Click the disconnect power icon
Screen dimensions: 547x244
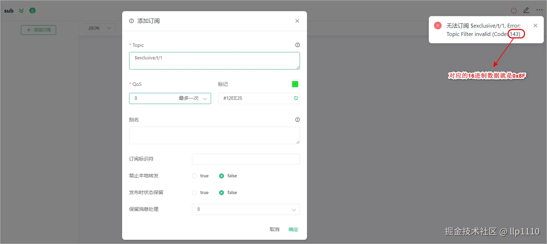[514, 10]
